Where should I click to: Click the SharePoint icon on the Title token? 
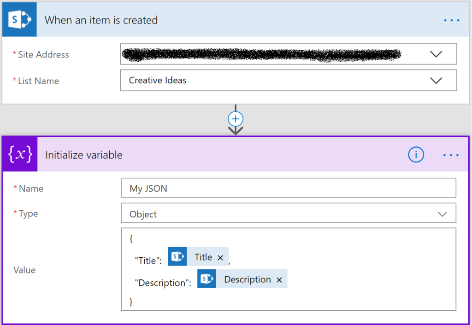[177, 256]
